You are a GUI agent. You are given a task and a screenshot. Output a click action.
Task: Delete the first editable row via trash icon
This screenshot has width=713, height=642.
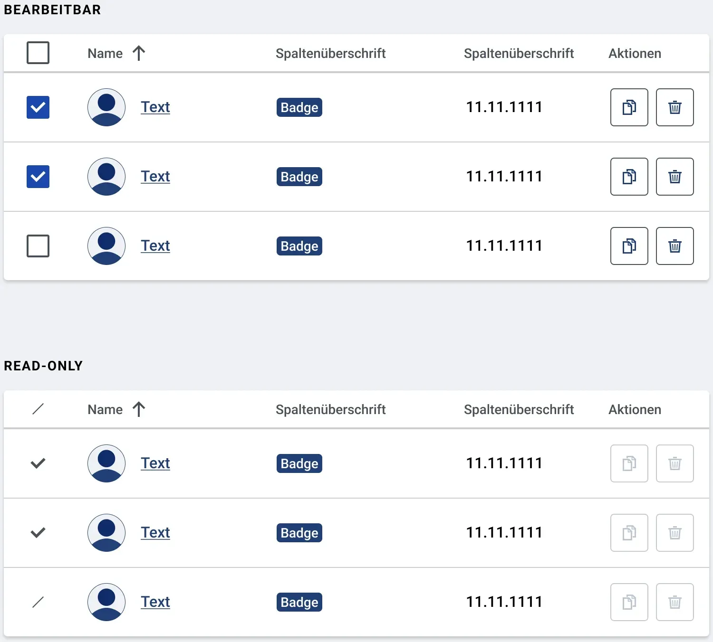click(674, 107)
